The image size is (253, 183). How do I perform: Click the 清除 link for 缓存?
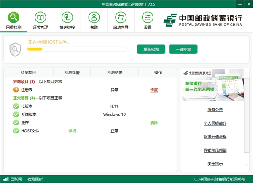154,123
